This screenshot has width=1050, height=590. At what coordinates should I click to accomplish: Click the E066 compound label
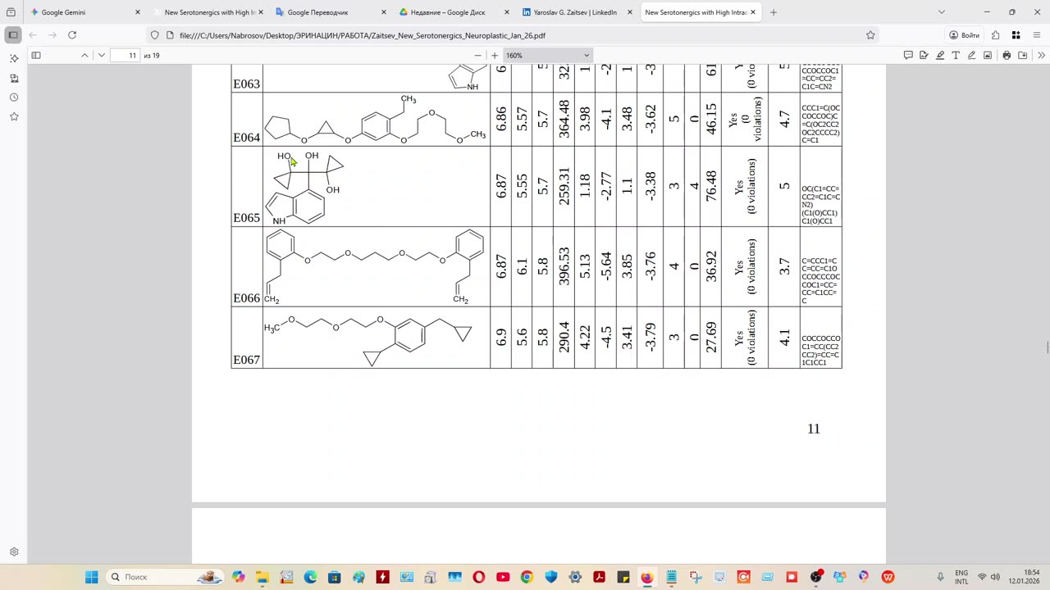point(247,298)
